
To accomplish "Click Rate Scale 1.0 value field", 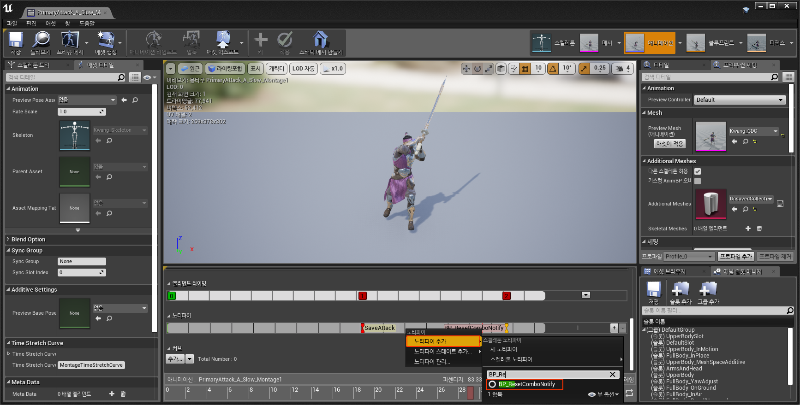I will [x=82, y=112].
